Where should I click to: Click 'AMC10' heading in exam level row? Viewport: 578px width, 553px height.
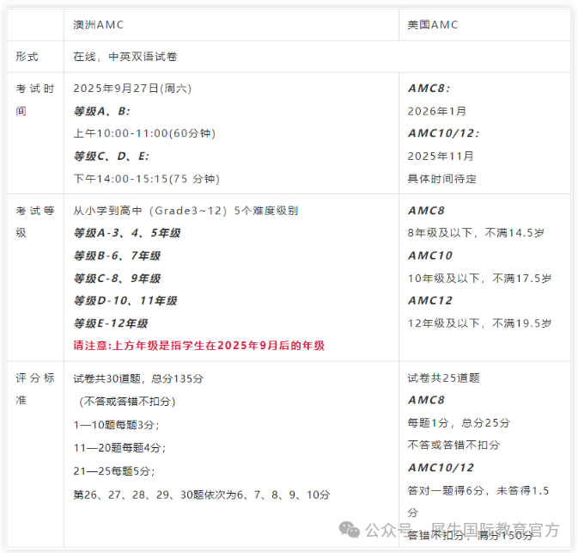[429, 255]
